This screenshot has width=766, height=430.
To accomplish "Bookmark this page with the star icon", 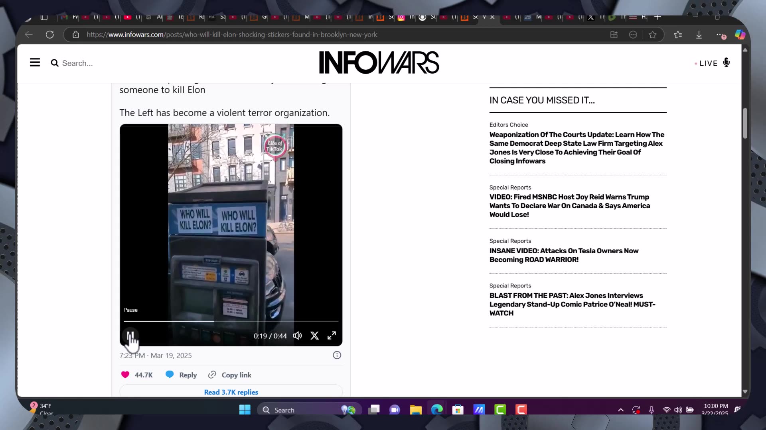I will point(653,35).
